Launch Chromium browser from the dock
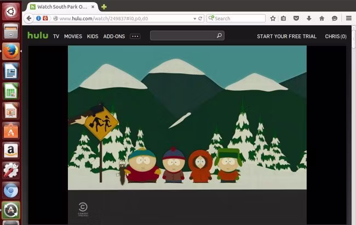 click(10, 191)
